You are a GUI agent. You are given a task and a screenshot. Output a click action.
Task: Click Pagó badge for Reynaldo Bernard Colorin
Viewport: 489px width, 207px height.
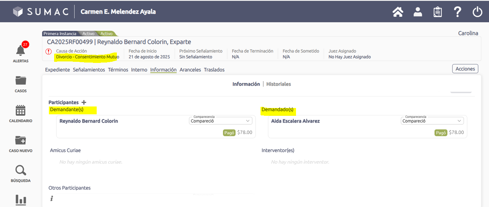pyautogui.click(x=229, y=133)
